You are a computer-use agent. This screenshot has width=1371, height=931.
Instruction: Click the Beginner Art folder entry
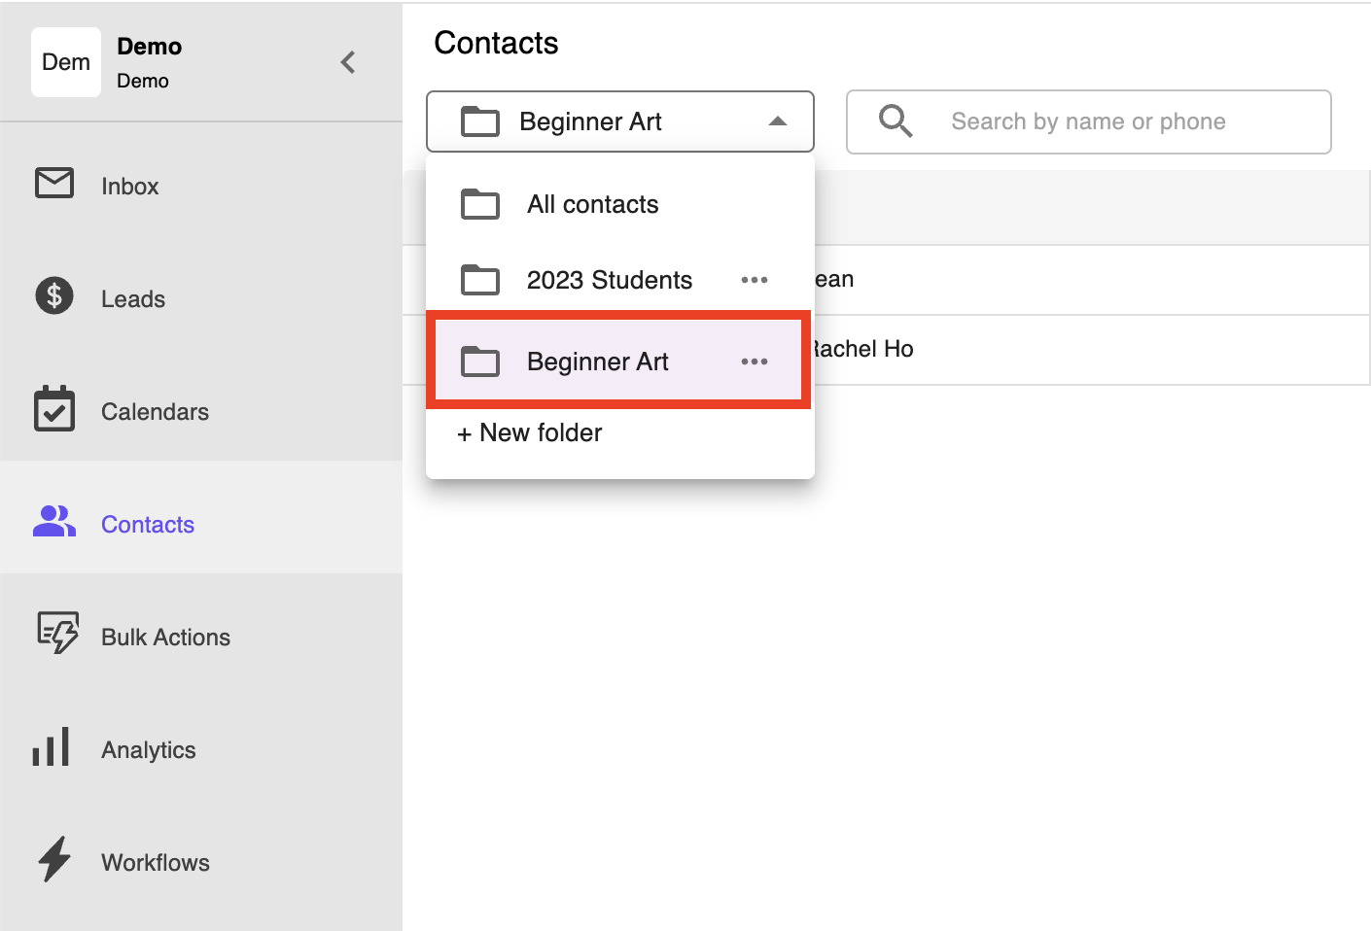[597, 361]
